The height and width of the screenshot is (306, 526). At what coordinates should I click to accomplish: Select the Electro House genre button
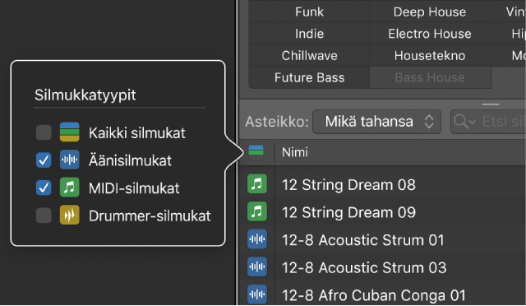(430, 34)
